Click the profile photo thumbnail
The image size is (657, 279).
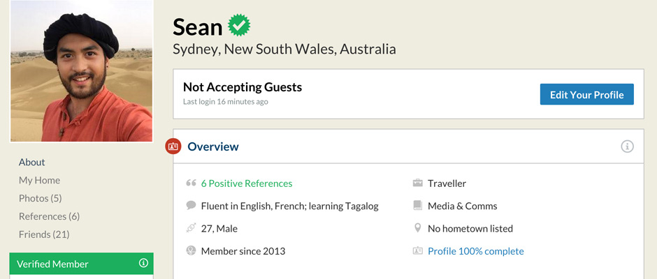(81, 70)
